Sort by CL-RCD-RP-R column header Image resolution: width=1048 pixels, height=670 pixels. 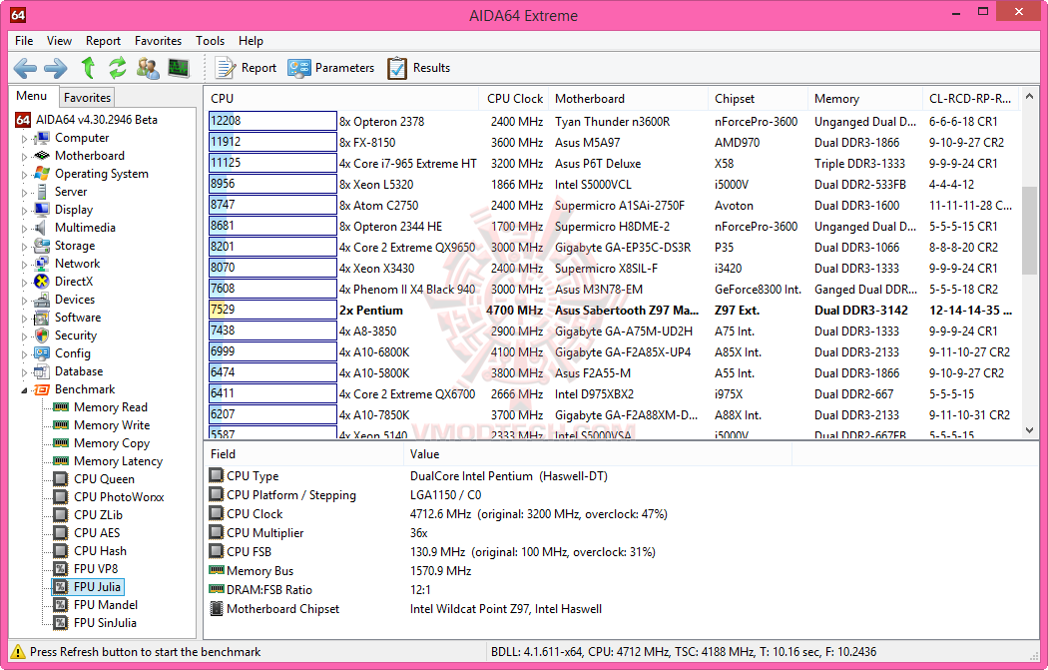click(970, 98)
